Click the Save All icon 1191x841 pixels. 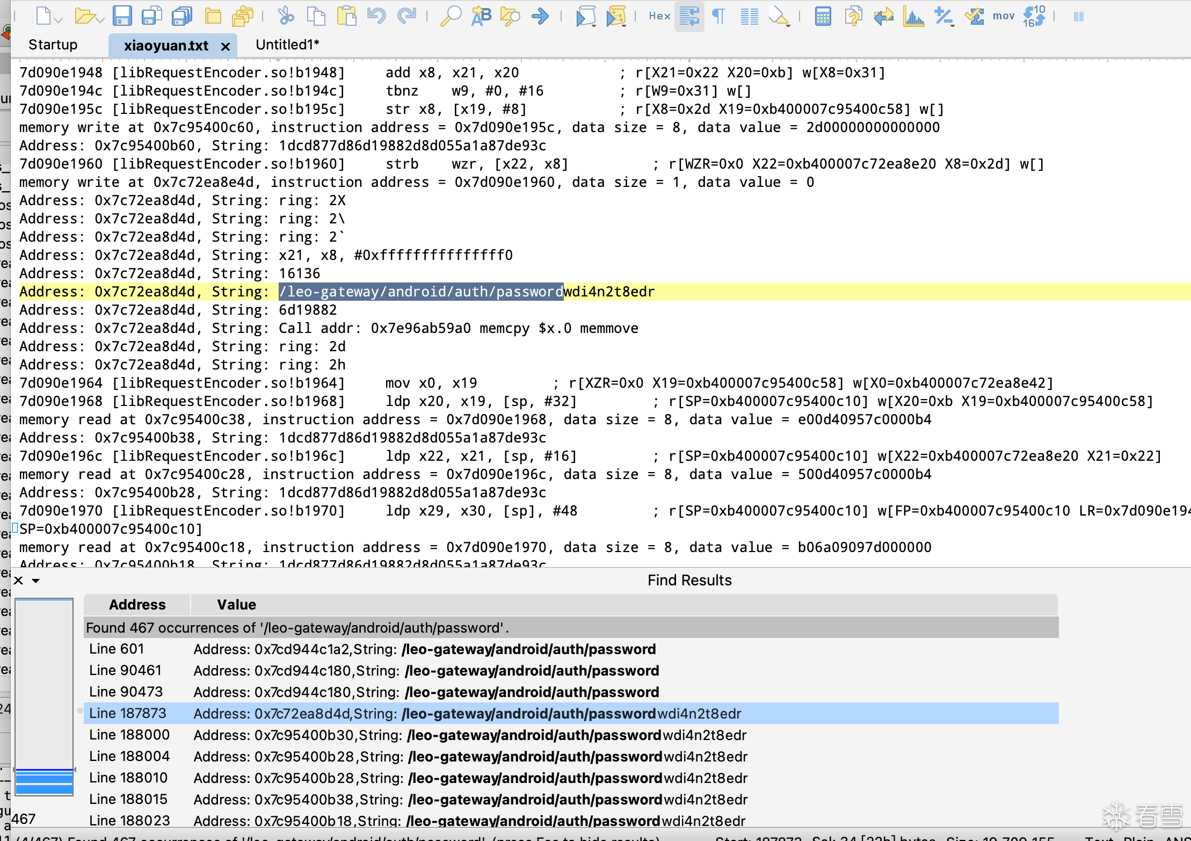click(x=182, y=16)
